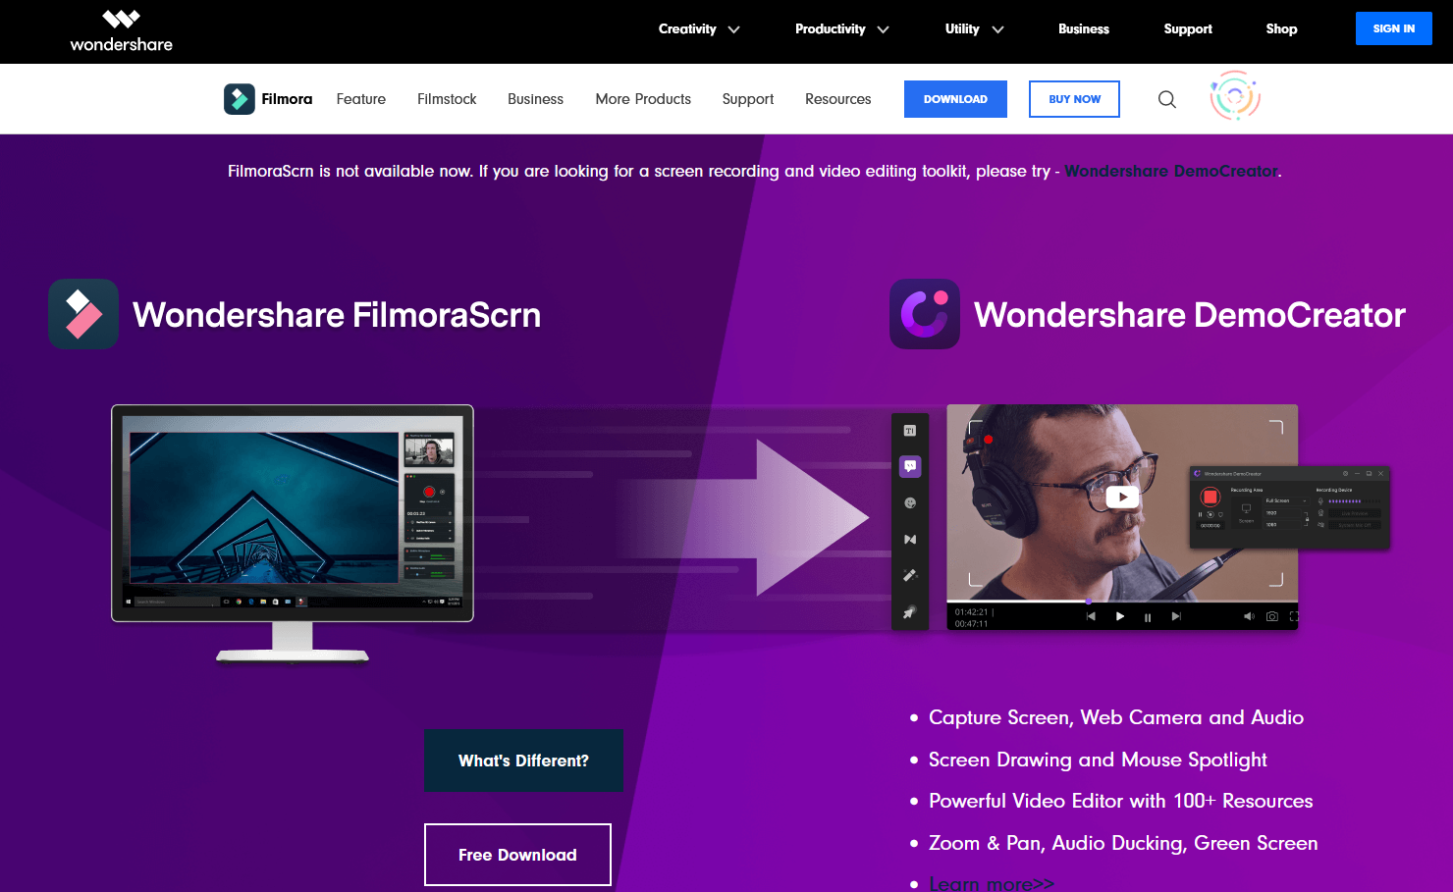1453x892 pixels.
Task: Click the BUY NOW button
Action: coord(1074,99)
